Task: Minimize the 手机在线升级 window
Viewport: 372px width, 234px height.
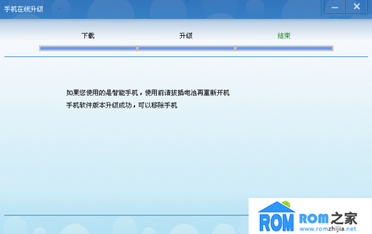Action: pos(335,7)
